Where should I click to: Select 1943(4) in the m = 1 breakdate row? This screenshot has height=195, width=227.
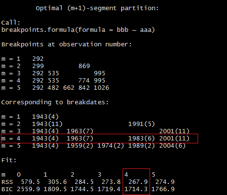click(45, 117)
